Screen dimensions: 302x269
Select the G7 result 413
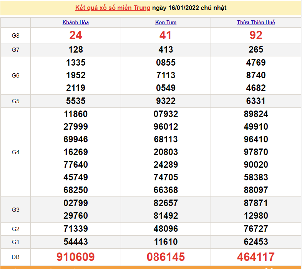(166, 50)
